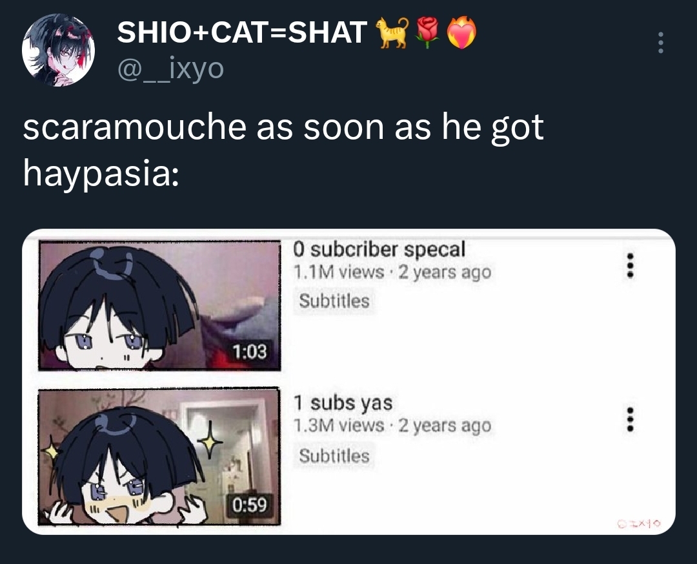Click the 1:03 duration badge

coord(250,351)
